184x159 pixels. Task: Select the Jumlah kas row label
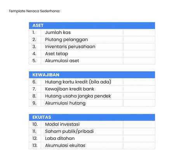58,32
